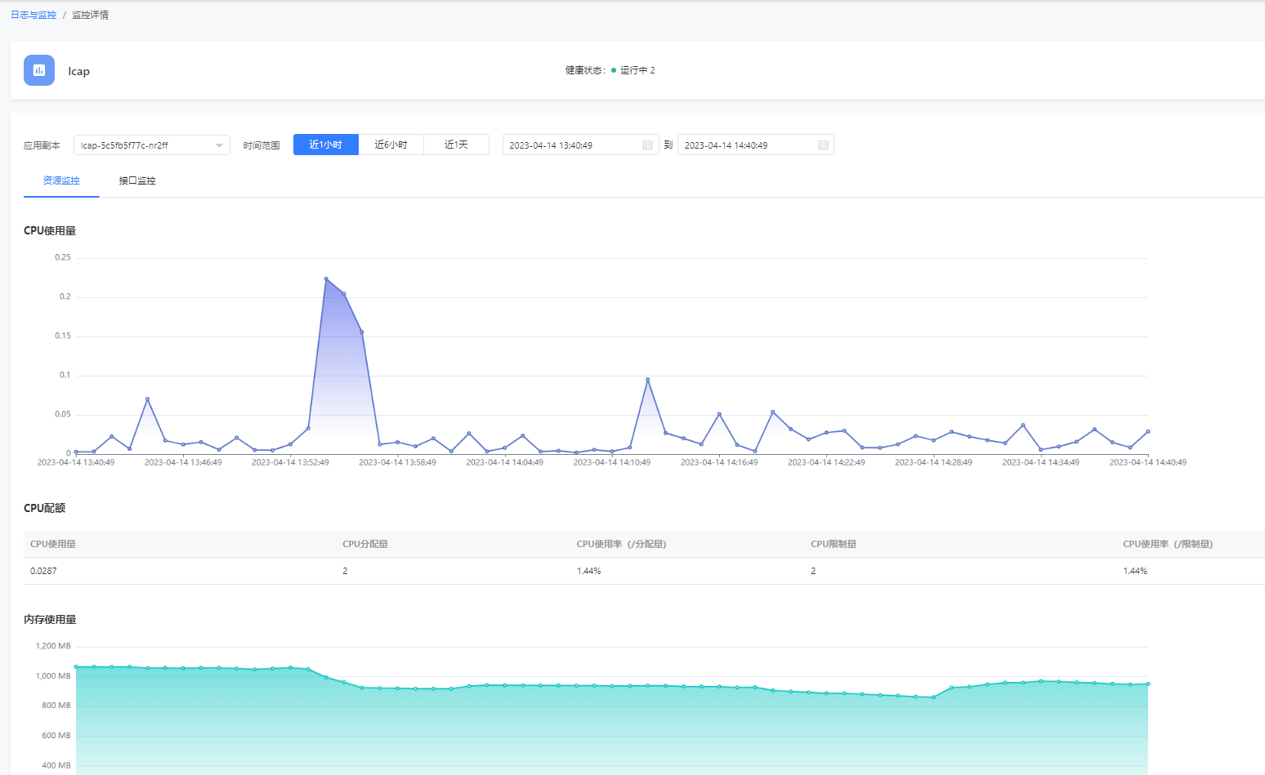Select the 近6小时 time range

(391, 145)
